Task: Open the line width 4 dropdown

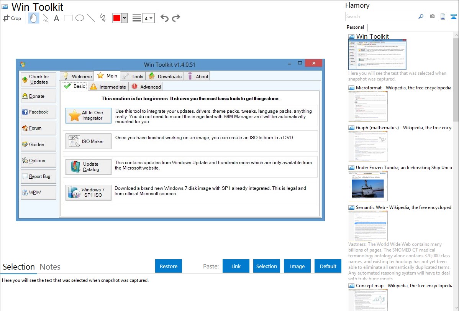Action: pos(149,18)
